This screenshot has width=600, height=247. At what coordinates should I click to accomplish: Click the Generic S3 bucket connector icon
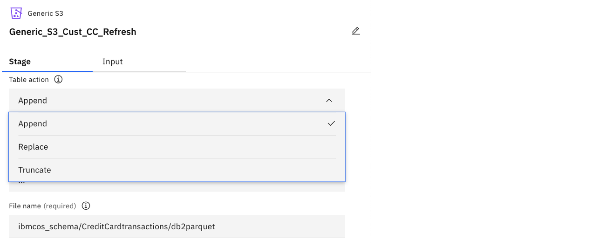click(x=16, y=13)
